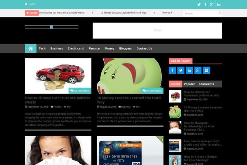This screenshot has height=165, width=247.
Task: Open the Business menu item
Action: (x=56, y=49)
